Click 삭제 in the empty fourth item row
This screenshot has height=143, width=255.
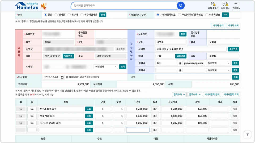(235, 130)
